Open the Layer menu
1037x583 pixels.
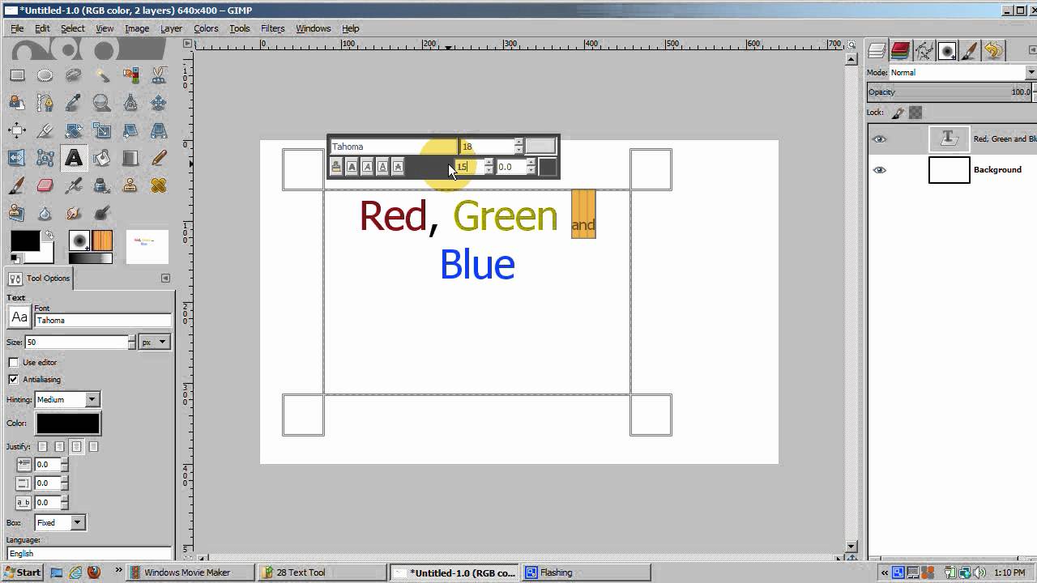click(x=171, y=28)
